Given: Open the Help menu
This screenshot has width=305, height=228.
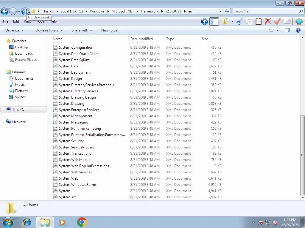Looking at the screenshot, I should tap(53, 21).
